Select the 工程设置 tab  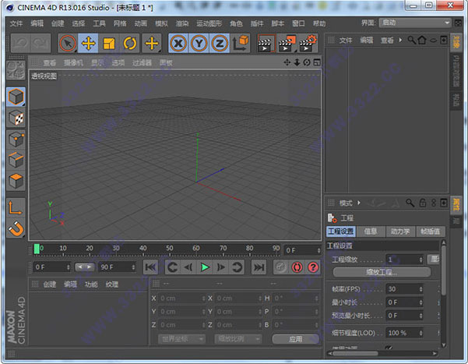pyautogui.click(x=340, y=231)
